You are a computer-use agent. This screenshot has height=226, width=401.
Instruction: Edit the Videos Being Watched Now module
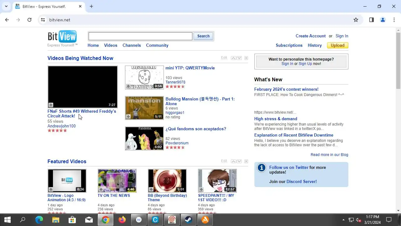(224, 58)
